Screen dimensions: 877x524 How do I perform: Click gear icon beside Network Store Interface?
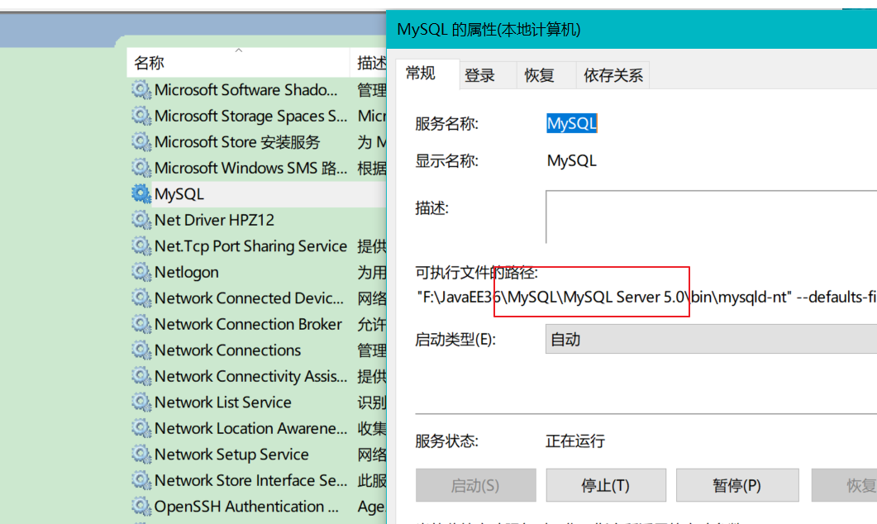[x=141, y=480]
